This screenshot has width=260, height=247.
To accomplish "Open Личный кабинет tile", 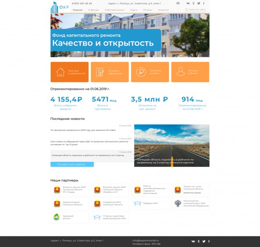I will pos(190,72).
